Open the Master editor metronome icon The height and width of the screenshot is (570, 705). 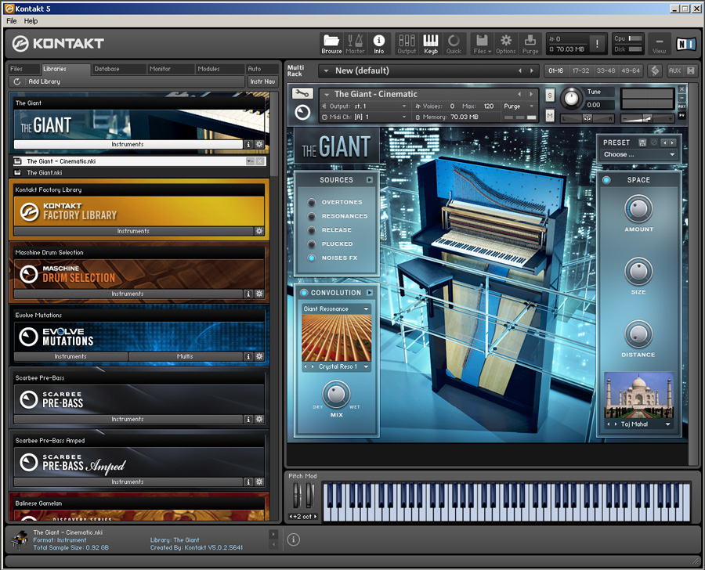[x=355, y=45]
